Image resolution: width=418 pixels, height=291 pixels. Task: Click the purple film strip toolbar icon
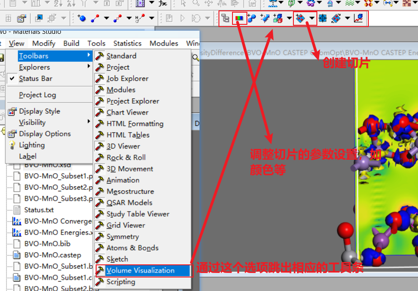pyautogui.click(x=140, y=3)
